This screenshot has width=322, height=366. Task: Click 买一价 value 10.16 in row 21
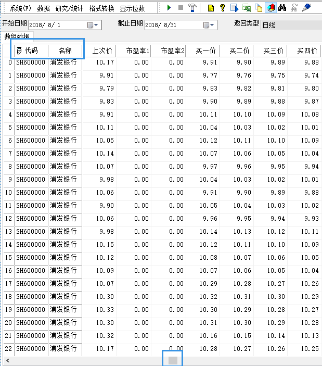coord(209,336)
